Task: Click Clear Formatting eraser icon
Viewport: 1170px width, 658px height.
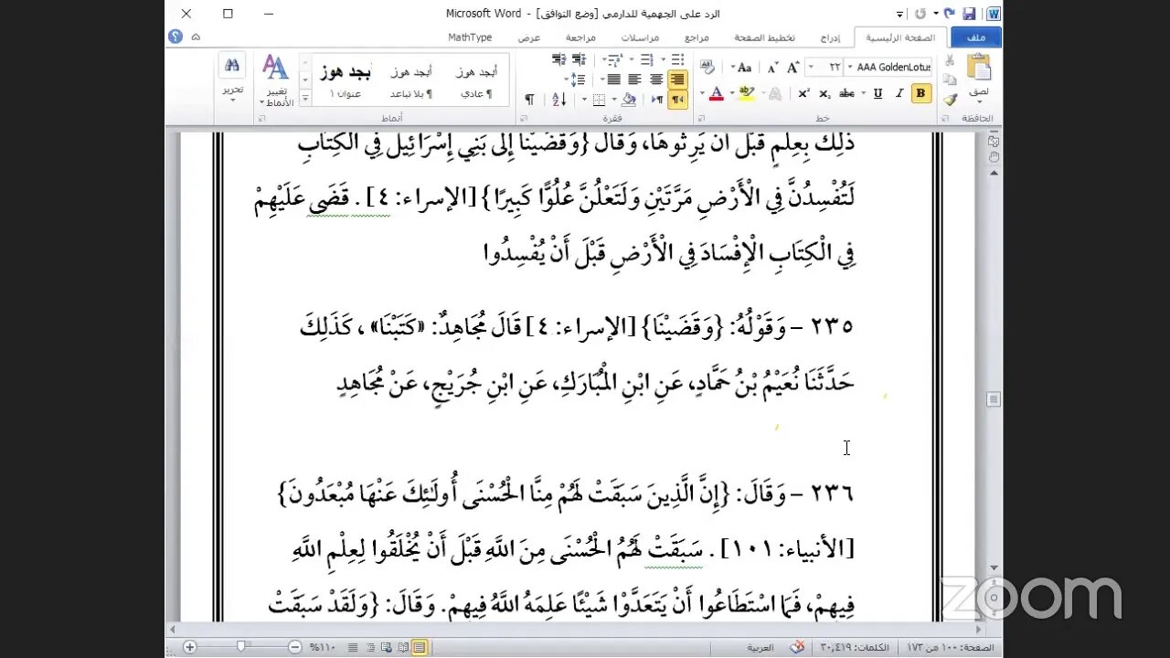Action: coord(707,67)
